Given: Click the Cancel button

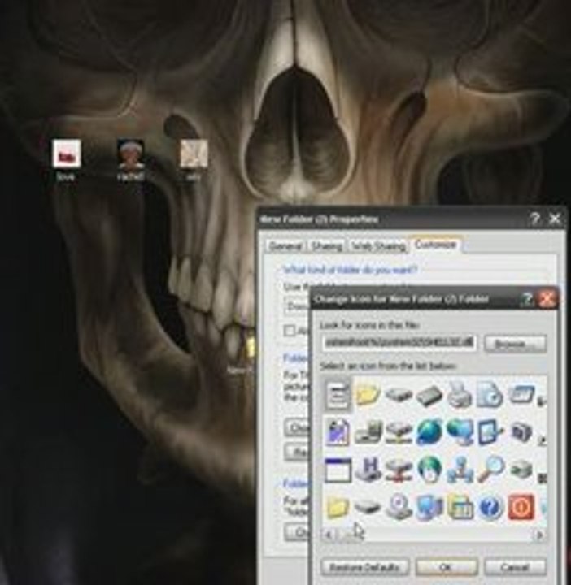Looking at the screenshot, I should coord(515,567).
